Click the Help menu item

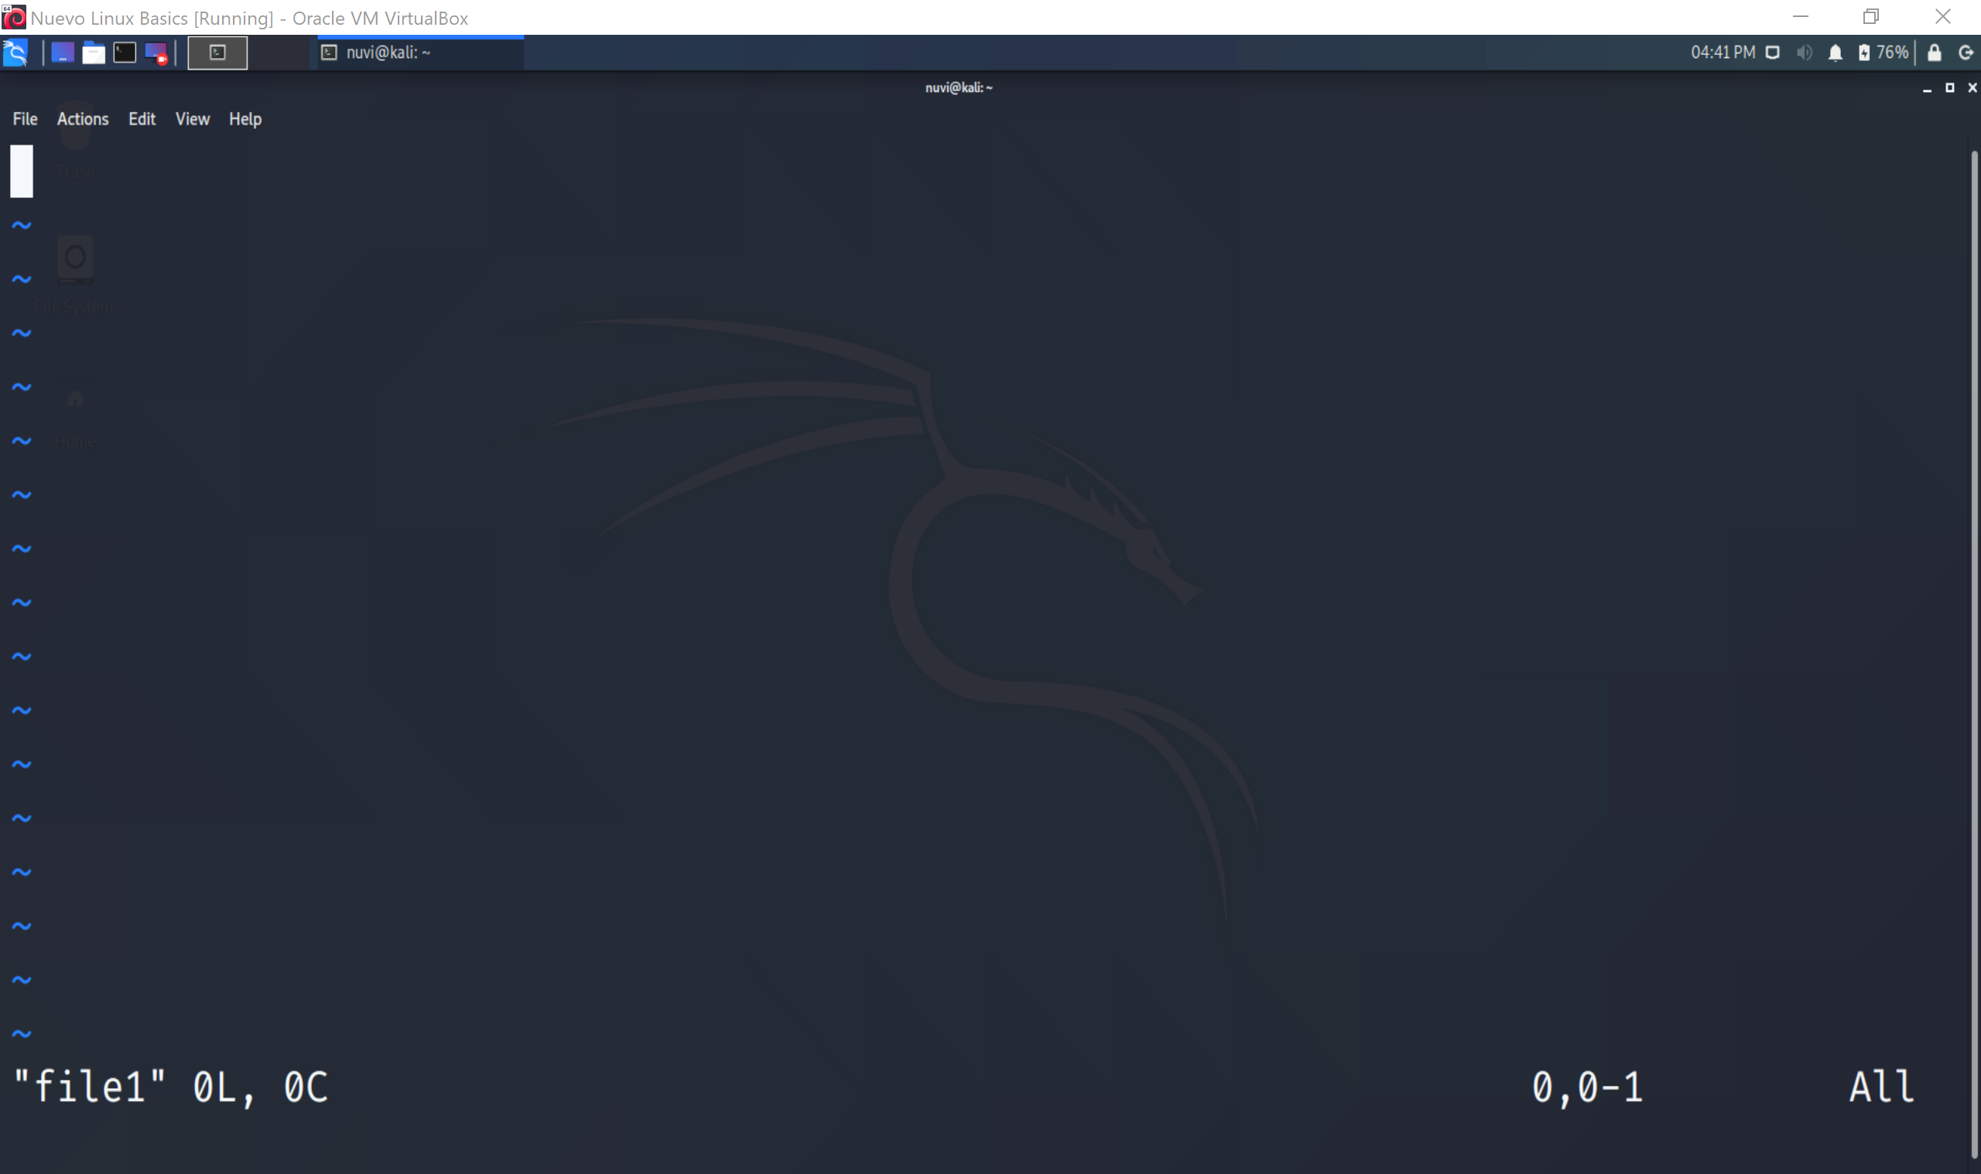click(245, 119)
